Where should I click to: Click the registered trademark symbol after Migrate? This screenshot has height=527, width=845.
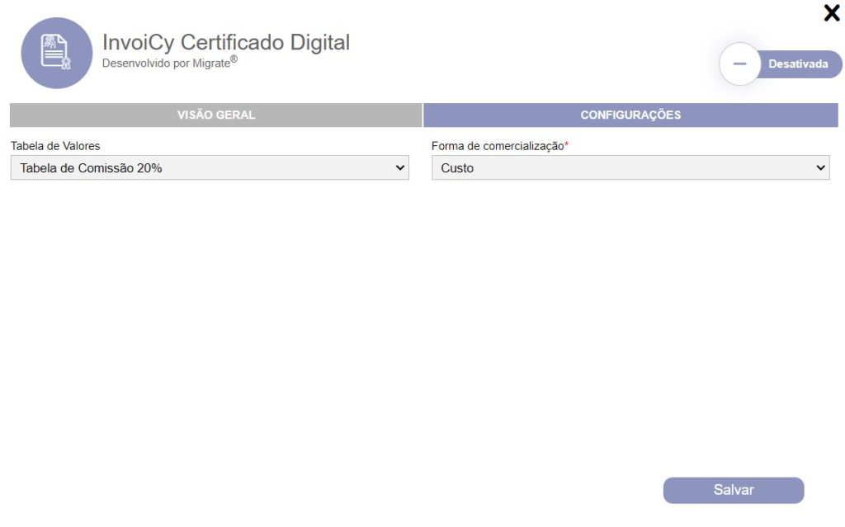[234, 59]
